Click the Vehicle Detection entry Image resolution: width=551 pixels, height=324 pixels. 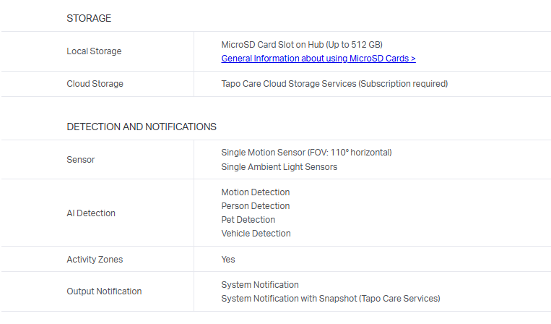(256, 234)
